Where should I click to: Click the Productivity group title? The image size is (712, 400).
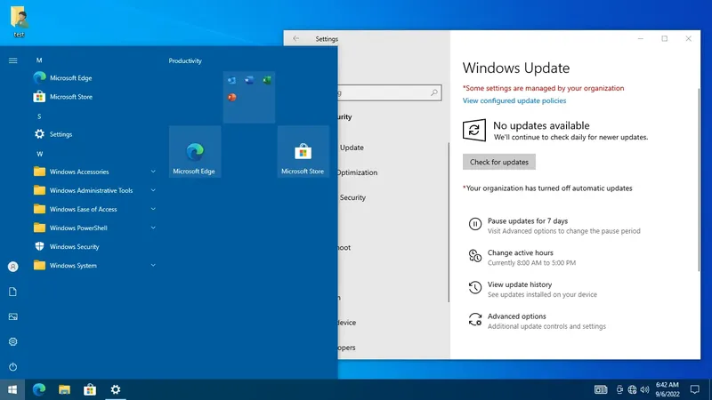(x=185, y=60)
